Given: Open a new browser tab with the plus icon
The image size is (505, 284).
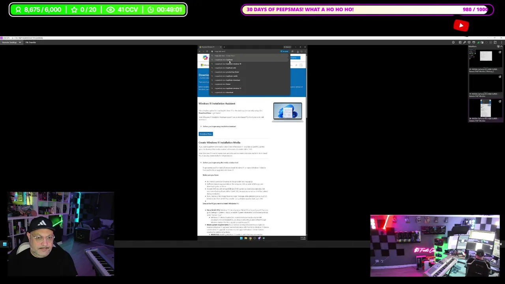Looking at the screenshot, I should [224, 47].
